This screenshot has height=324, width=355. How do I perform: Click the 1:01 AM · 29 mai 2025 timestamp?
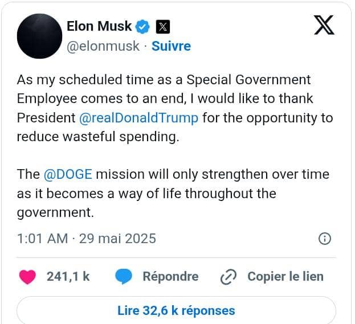click(87, 238)
